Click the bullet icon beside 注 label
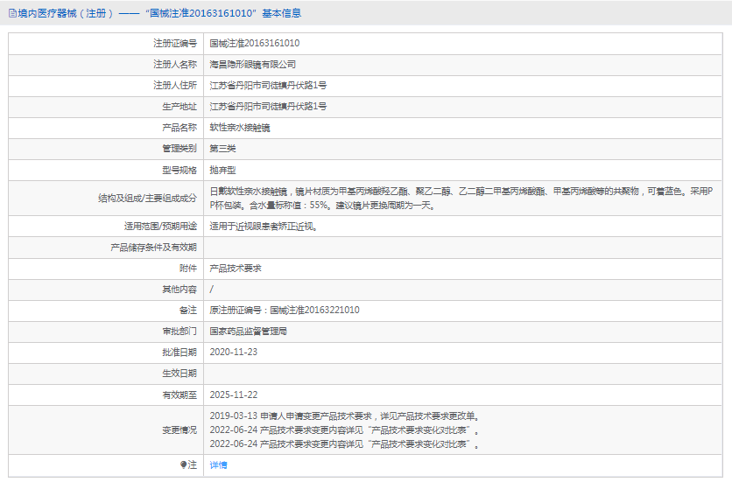This screenshot has height=482, width=732. coord(183,465)
